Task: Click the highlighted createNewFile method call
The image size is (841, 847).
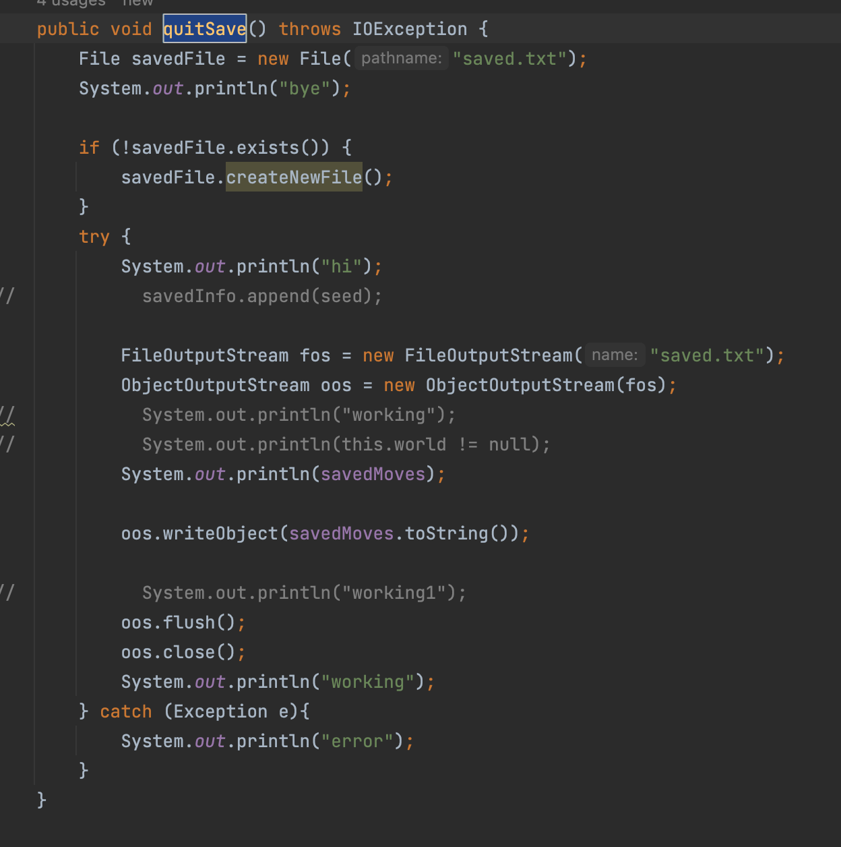Action: [294, 177]
